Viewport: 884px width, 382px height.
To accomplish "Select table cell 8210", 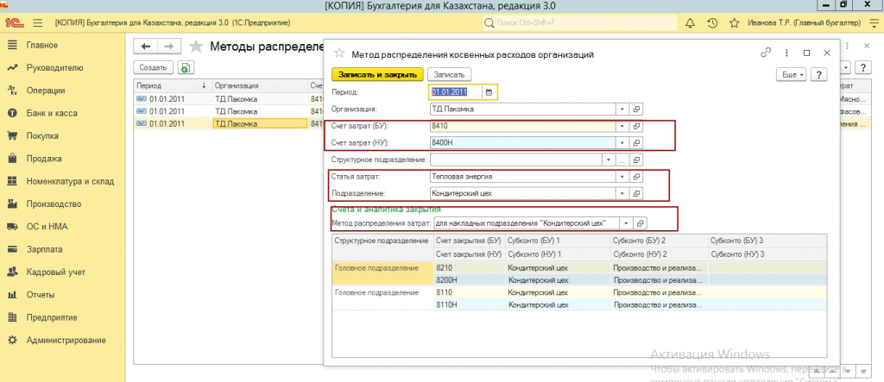I will pos(469,267).
